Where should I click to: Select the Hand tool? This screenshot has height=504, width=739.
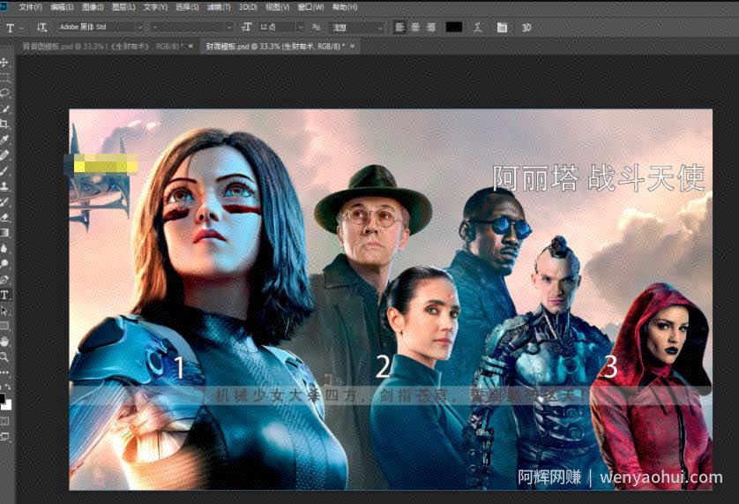tap(4, 342)
